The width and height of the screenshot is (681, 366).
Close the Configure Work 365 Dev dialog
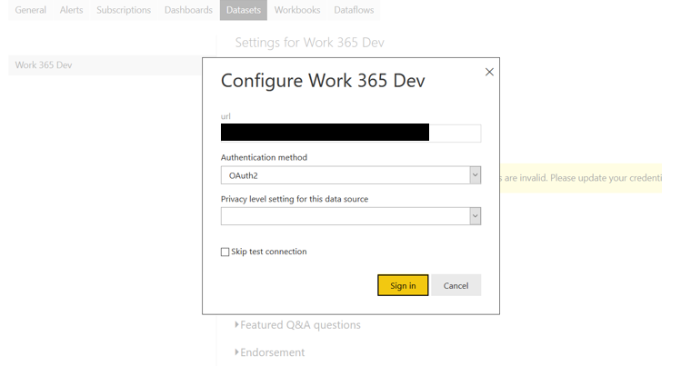click(x=489, y=72)
